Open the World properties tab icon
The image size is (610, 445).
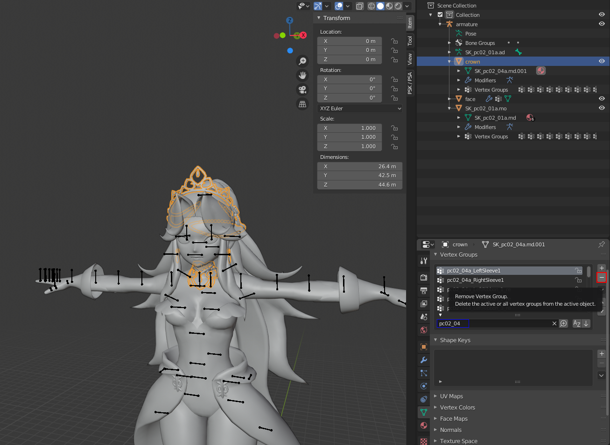click(x=424, y=330)
